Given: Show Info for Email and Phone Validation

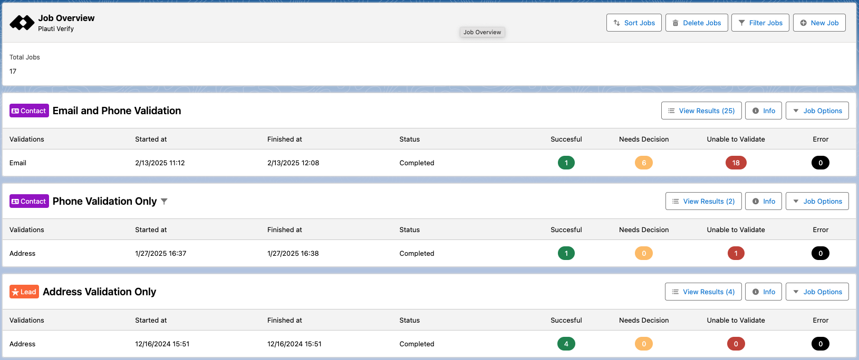Looking at the screenshot, I should pyautogui.click(x=764, y=111).
